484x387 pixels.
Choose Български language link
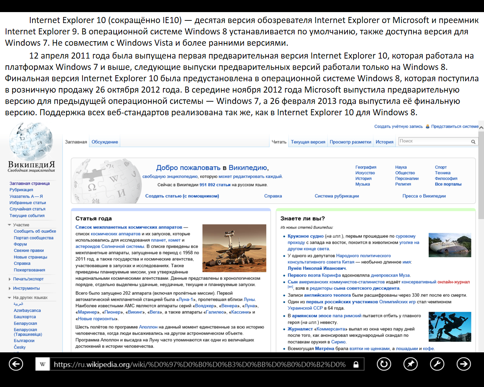[x=24, y=341]
